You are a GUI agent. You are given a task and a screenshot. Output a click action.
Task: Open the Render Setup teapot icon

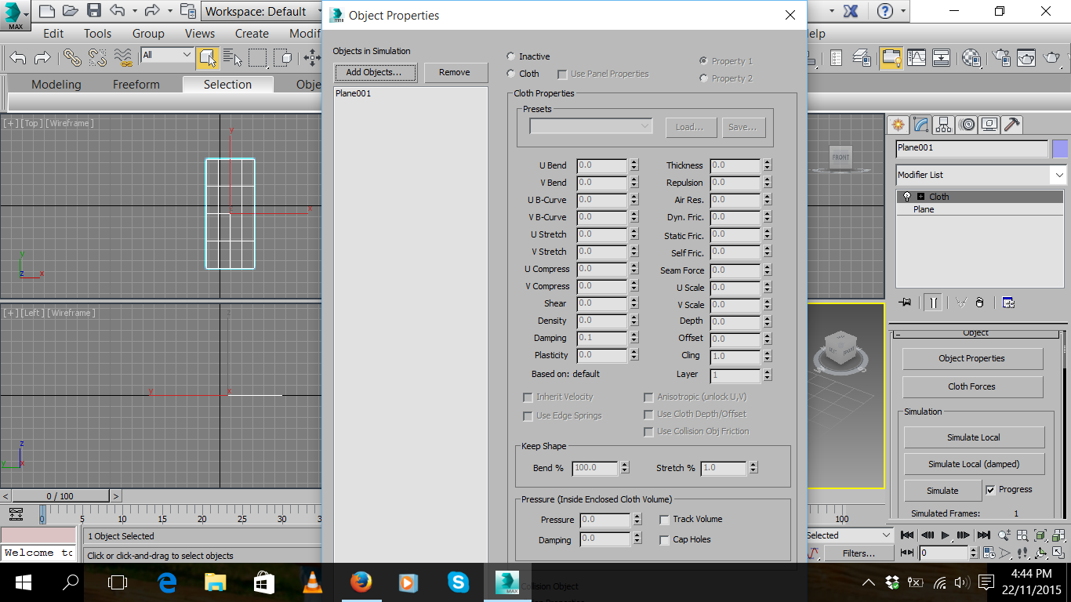pos(1001,57)
